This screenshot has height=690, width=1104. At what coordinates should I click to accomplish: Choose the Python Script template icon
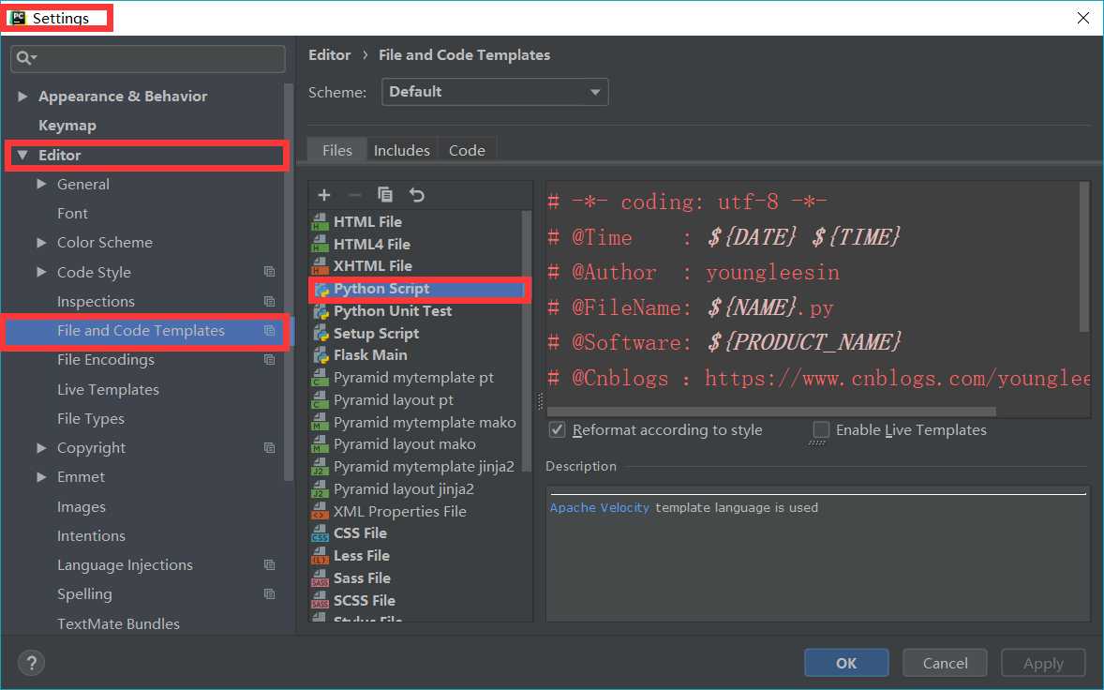coord(321,290)
